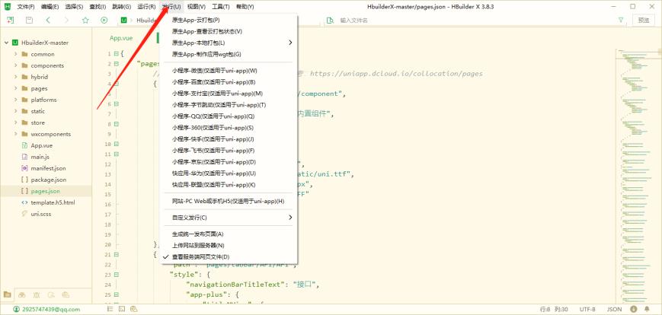Expand the pages folder
This screenshot has width=662, height=315.
click(x=16, y=88)
